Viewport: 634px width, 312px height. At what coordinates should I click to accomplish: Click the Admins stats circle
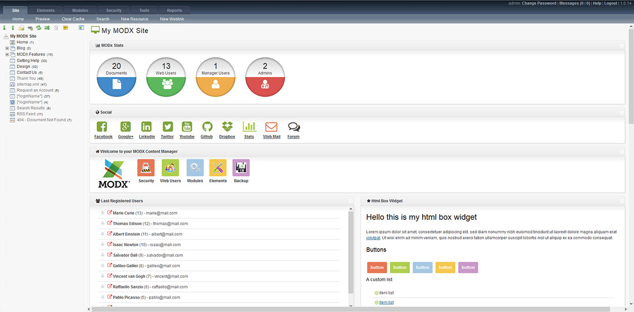pyautogui.click(x=265, y=77)
